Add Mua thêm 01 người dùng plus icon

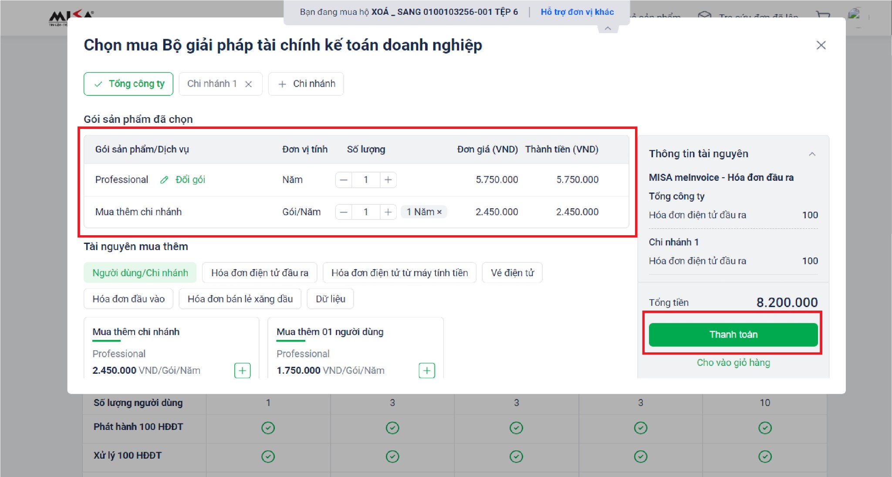coord(427,371)
